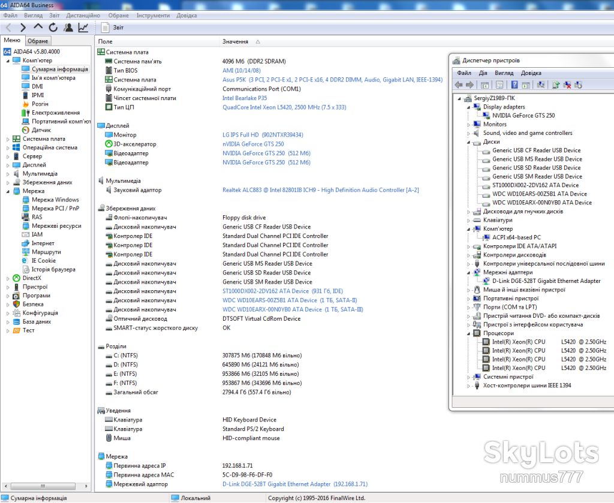Open the user manager icon in toolbar
614x503 pixels.
[x=68, y=28]
